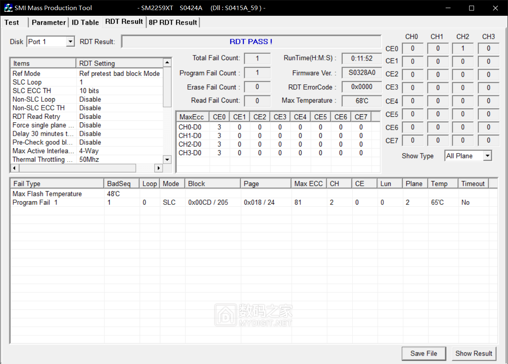This screenshot has width=508, height=364.
Task: Click the Fail Type column header
Action: point(57,184)
